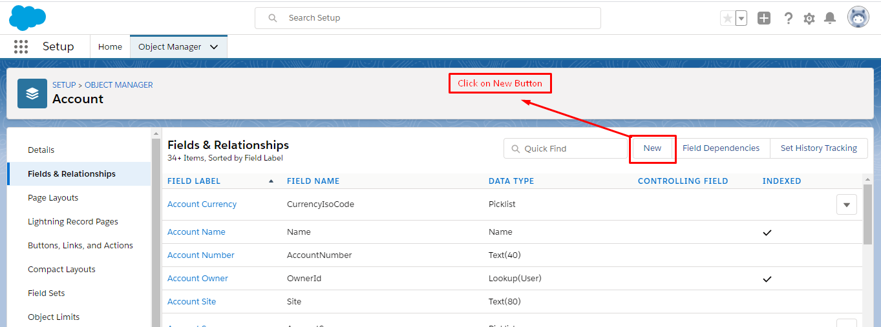Click the Field Dependencies button
Screen dimensions: 881x327
(721, 148)
